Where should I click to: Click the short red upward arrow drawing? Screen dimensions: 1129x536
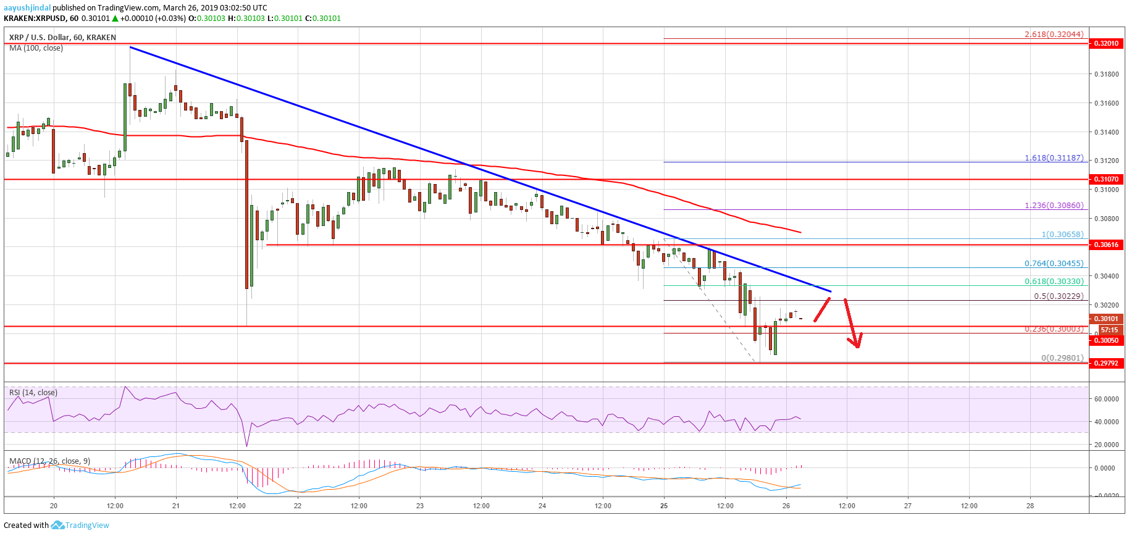(822, 309)
